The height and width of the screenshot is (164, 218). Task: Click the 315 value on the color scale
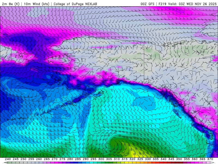125,159
